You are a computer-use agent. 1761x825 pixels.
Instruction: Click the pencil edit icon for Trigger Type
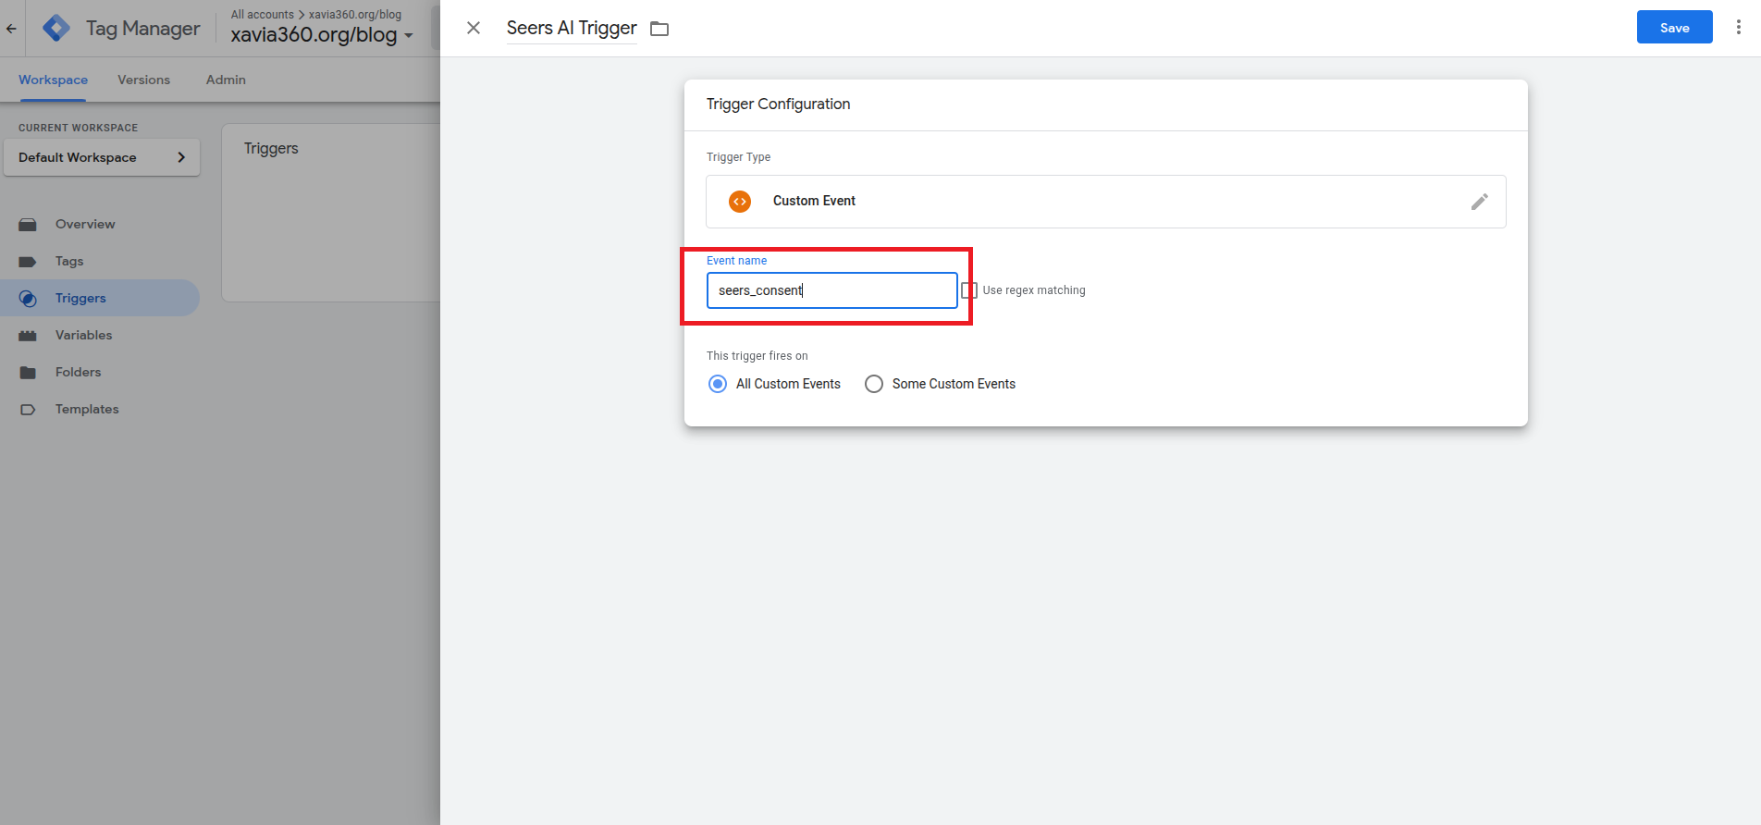click(x=1479, y=202)
